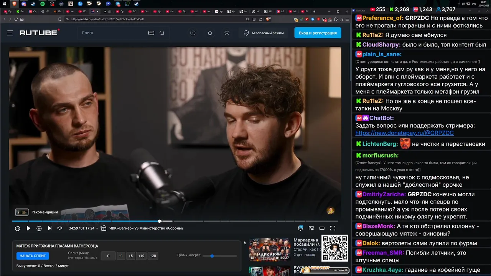Add +10 minutes to split
This screenshot has width=491, height=276.
click(x=141, y=256)
